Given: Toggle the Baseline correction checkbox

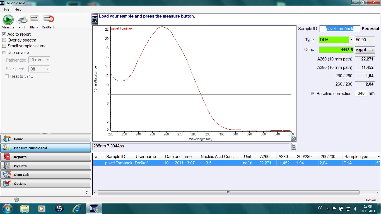Looking at the screenshot, I should click(313, 94).
